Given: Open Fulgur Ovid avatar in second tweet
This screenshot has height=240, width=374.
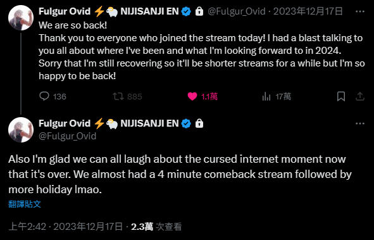Looking at the screenshot, I should click(21, 130).
